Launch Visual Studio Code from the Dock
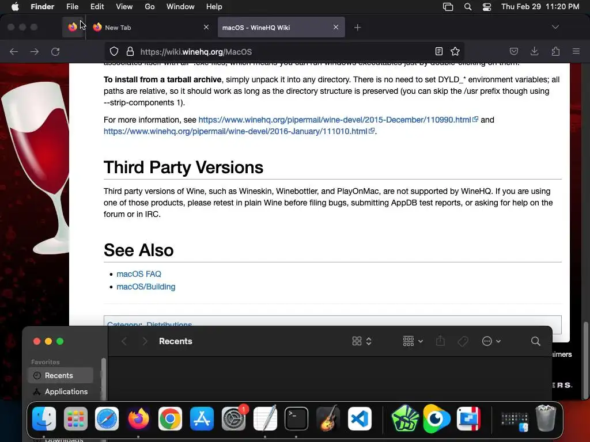The width and height of the screenshot is (590, 442). [x=360, y=419]
